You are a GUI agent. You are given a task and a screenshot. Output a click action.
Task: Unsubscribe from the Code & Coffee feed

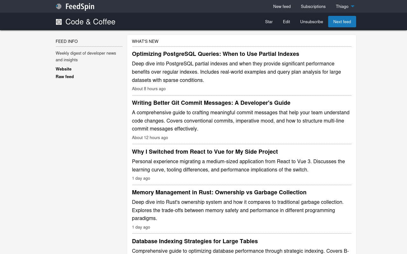[311, 22]
